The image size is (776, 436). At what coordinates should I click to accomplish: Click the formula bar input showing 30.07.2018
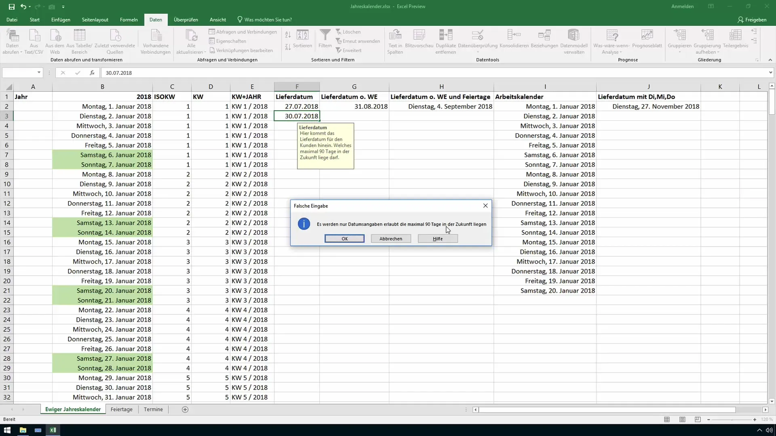coord(434,73)
